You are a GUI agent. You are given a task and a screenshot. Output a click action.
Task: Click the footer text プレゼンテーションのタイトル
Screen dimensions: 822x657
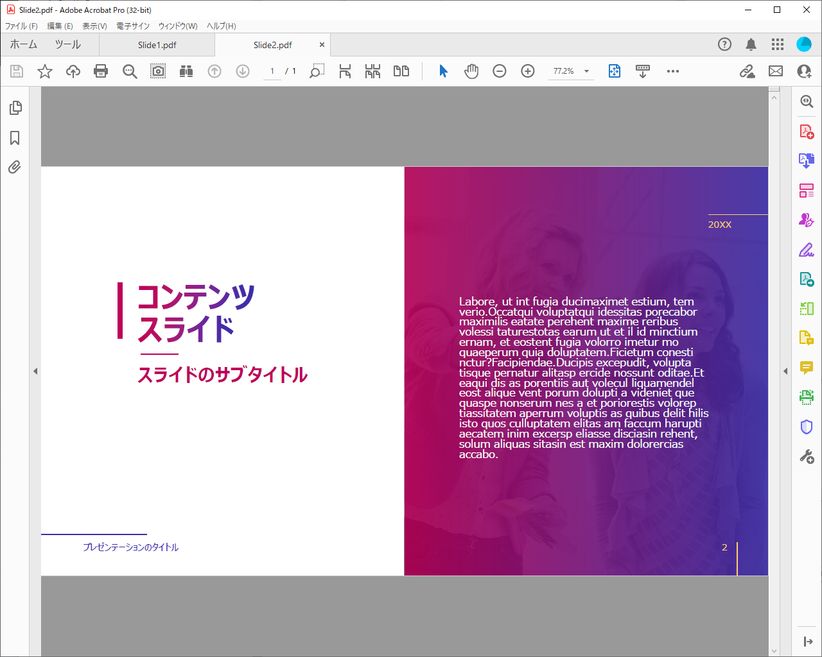click(x=131, y=547)
